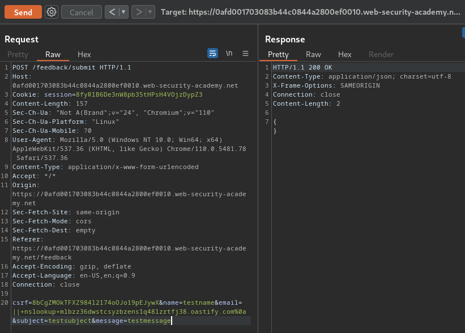Click the Cancel button

click(x=81, y=12)
